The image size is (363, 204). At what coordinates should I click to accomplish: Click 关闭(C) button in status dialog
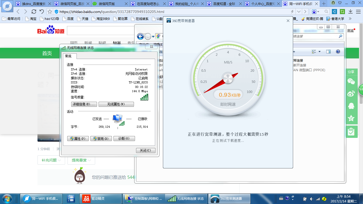coord(146,150)
